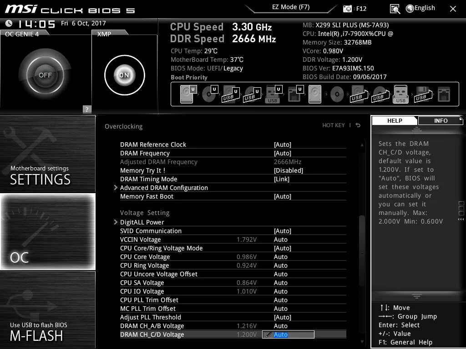Click the CPU Core Voltage Auto value field

280,257
